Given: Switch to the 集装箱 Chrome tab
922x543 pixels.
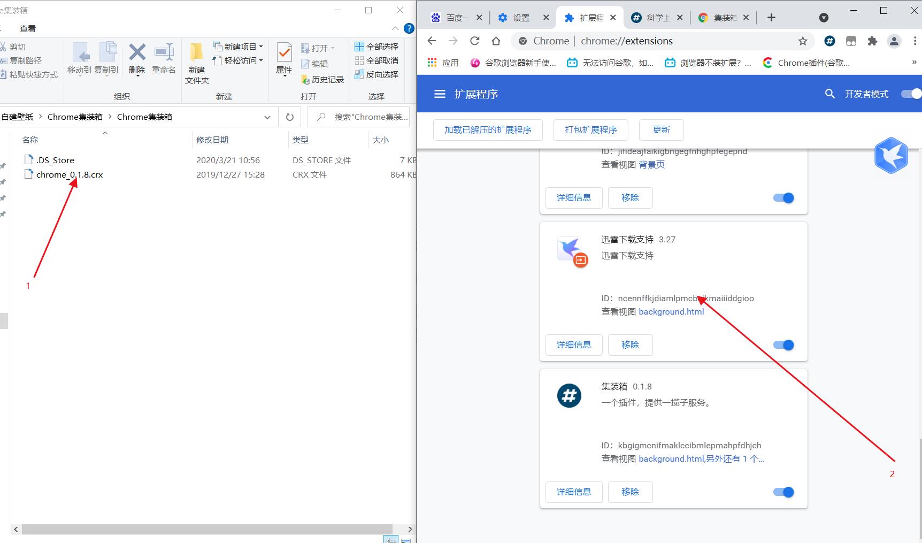Looking at the screenshot, I should point(724,18).
